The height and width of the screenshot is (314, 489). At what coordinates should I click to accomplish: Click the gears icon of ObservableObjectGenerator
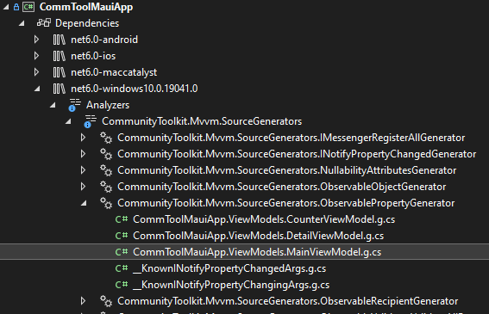[x=106, y=187]
